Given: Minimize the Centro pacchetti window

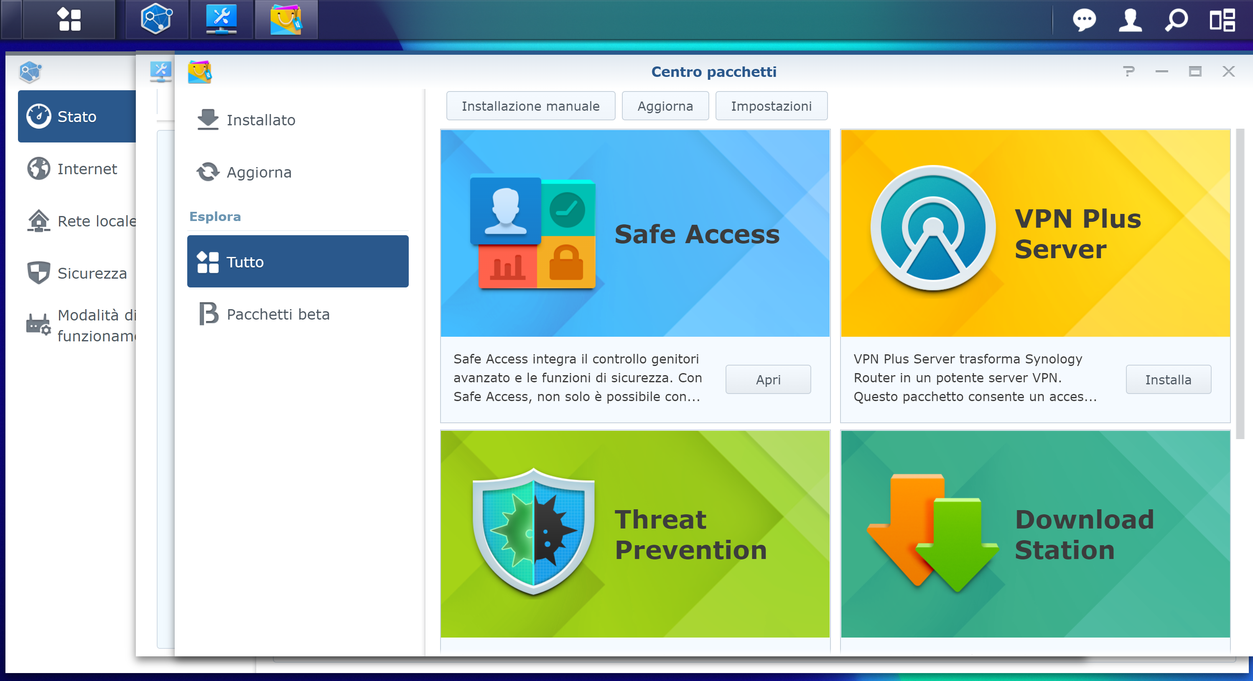Looking at the screenshot, I should pyautogui.click(x=1161, y=71).
